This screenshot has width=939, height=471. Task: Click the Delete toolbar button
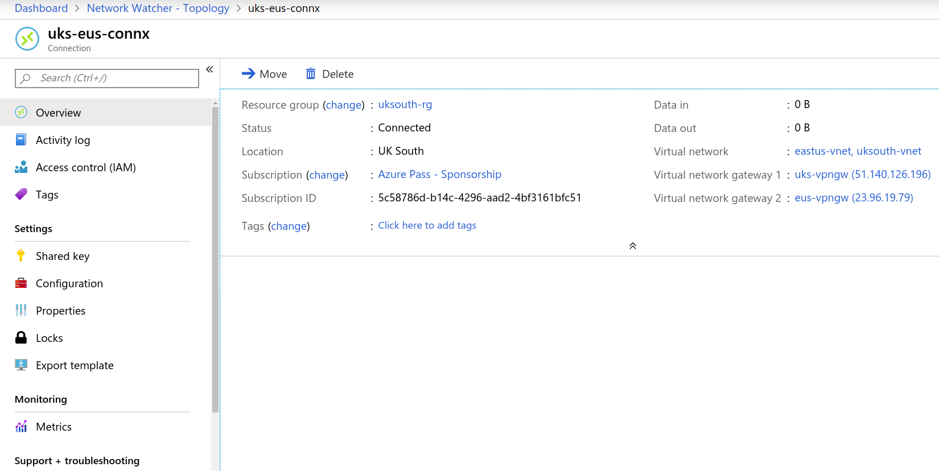pyautogui.click(x=330, y=74)
